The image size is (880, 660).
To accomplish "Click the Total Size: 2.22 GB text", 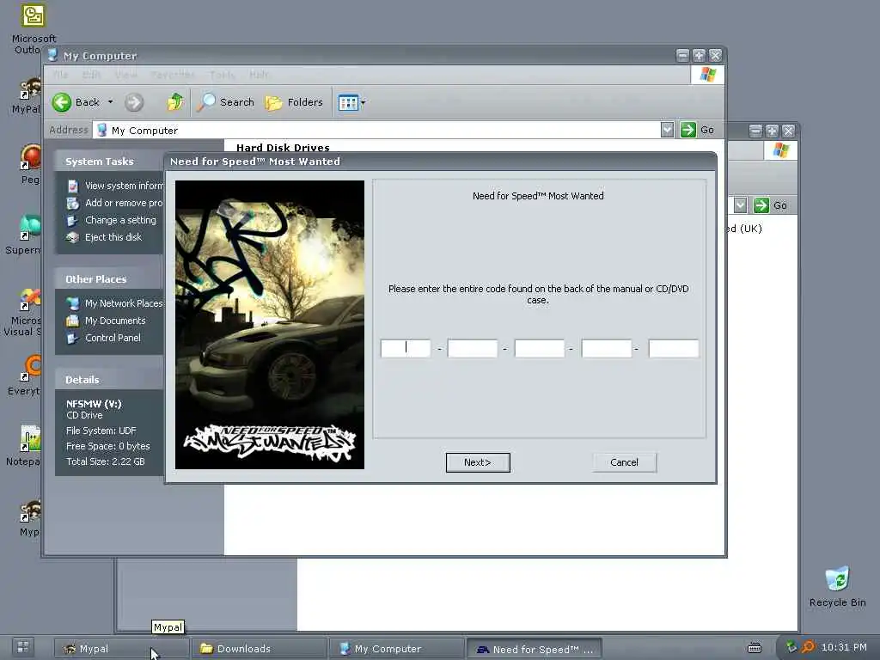I will [106, 461].
